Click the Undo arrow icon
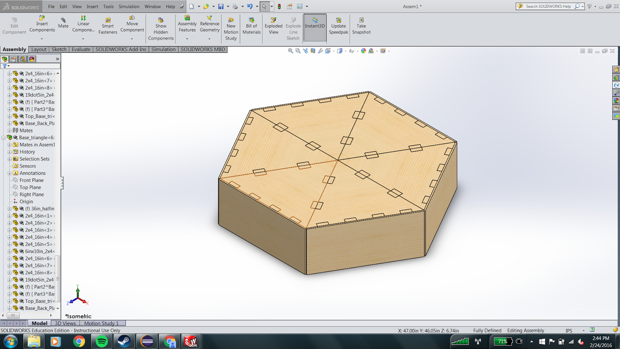 [250, 6]
